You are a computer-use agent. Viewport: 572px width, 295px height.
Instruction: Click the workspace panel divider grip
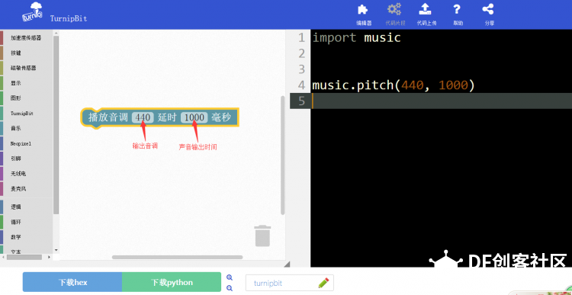[x=287, y=264]
